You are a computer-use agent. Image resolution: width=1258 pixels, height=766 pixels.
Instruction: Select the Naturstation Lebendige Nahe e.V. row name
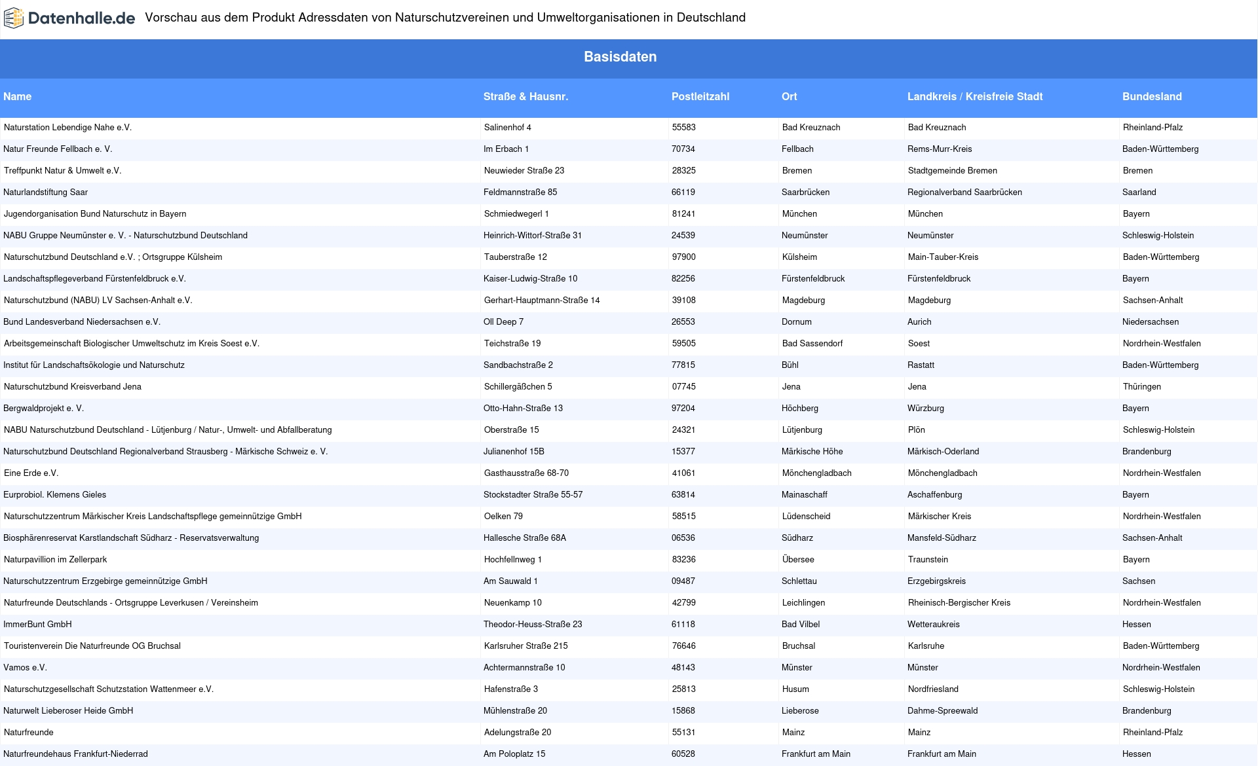point(68,128)
